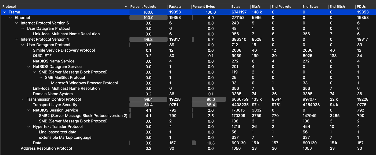Click Ethernet bytes value 271152
This screenshot has width=376, height=155.
(x=238, y=17)
